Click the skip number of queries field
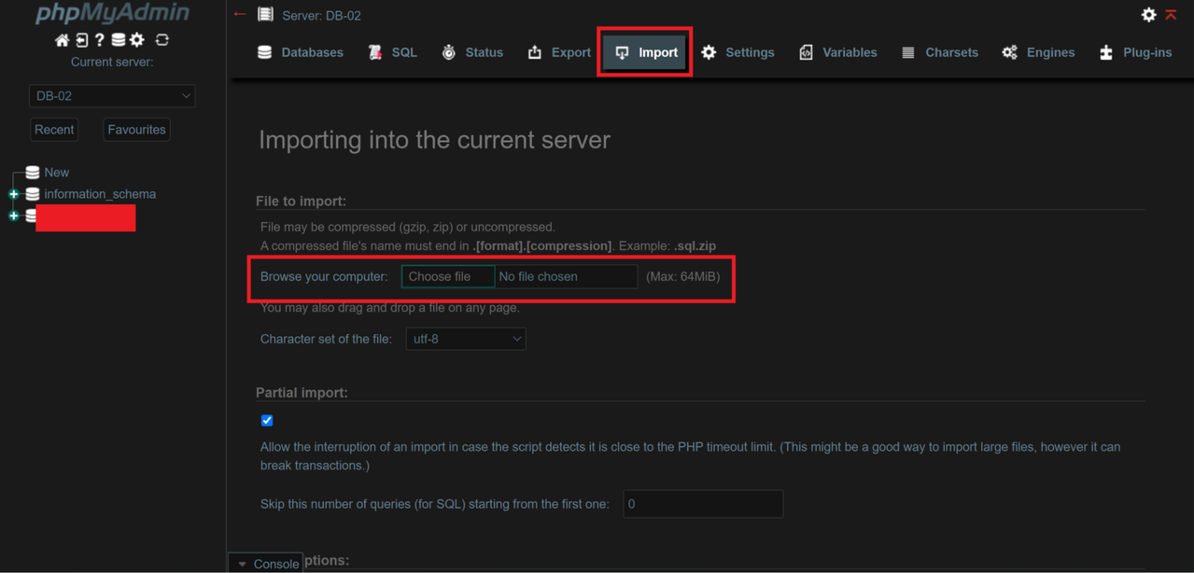1194x573 pixels. [703, 504]
